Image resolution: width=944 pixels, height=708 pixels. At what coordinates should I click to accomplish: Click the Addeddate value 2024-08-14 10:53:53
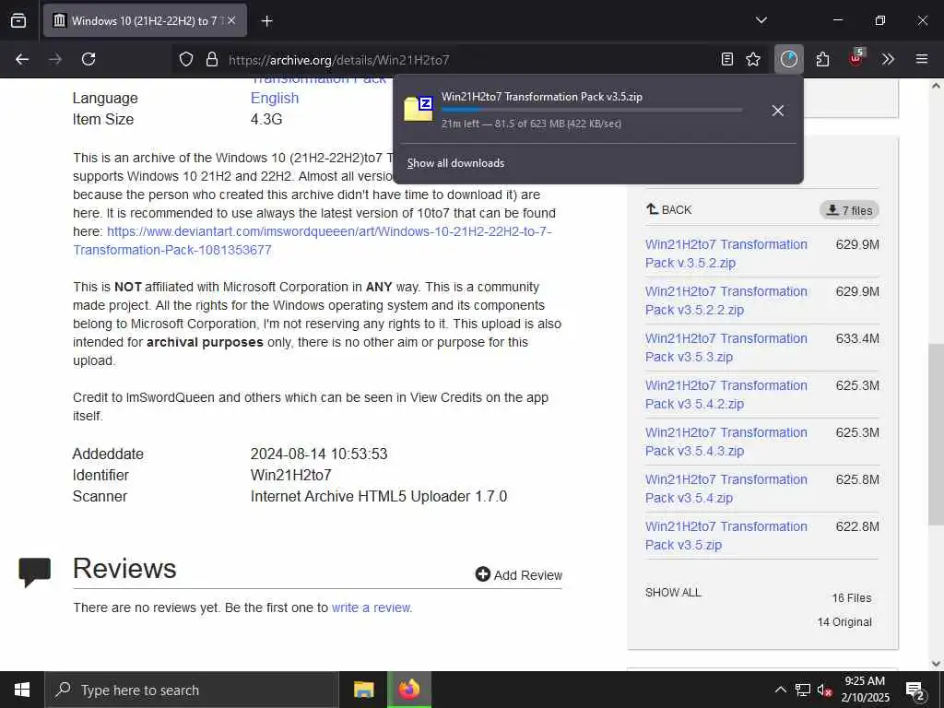(x=319, y=454)
